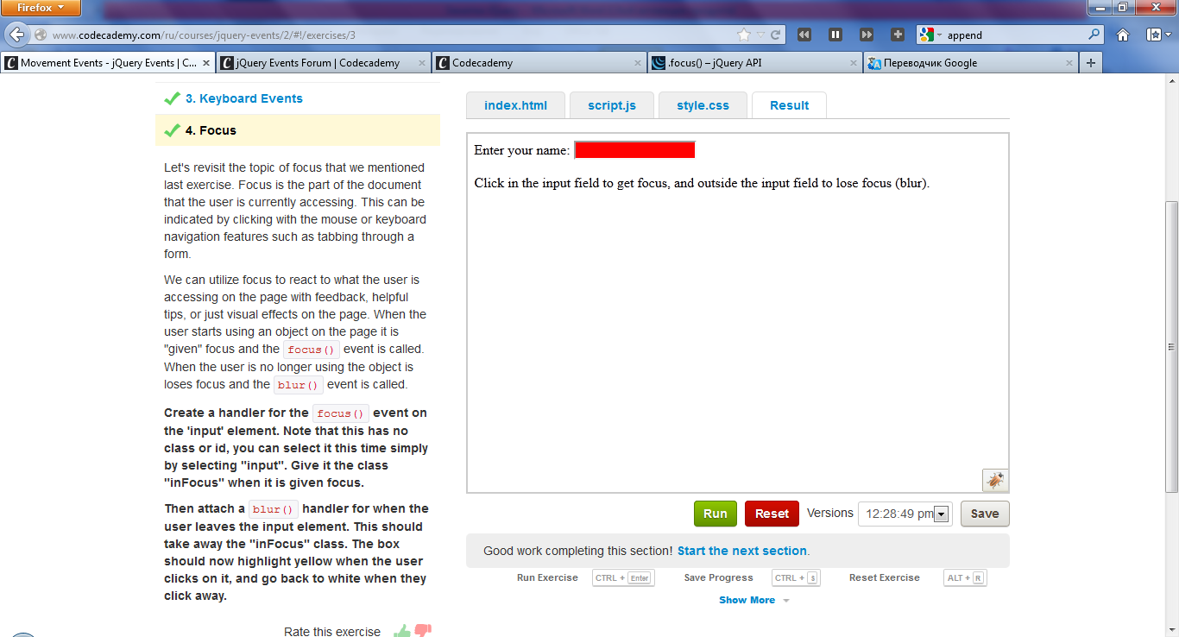Click the 'Run Exercise' shortcut label
Viewport: 1179px width, 637px height.
coord(547,577)
